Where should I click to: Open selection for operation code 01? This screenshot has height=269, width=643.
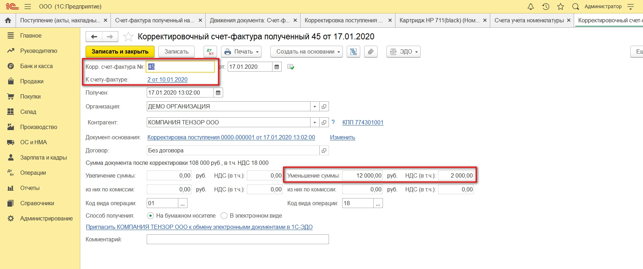[x=183, y=203]
